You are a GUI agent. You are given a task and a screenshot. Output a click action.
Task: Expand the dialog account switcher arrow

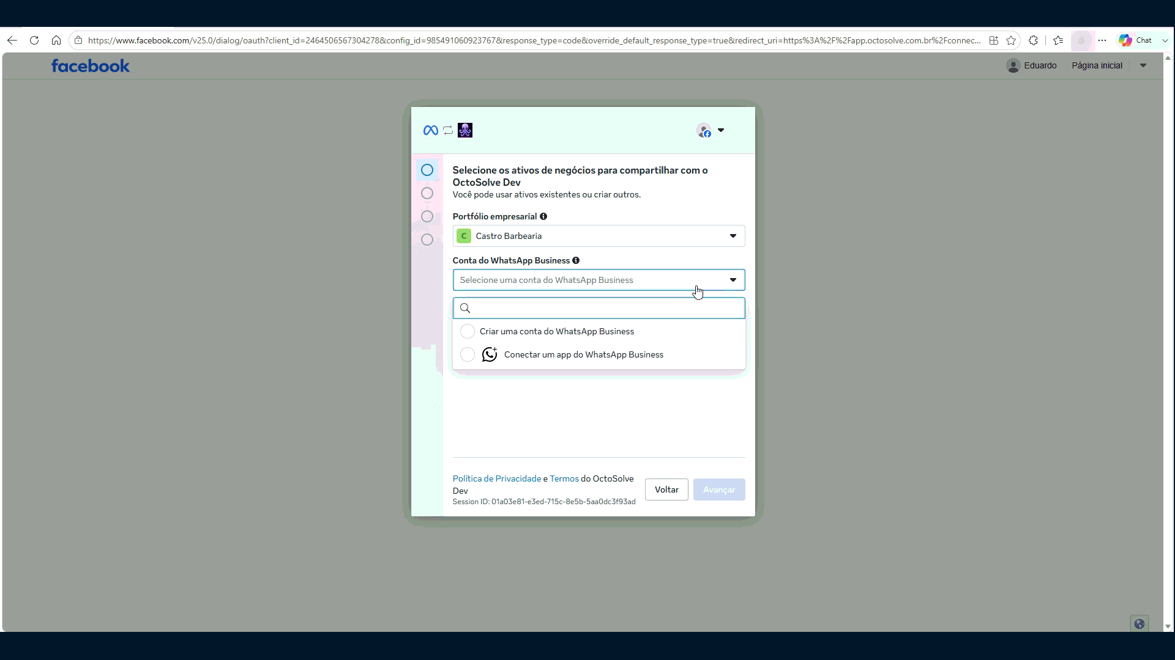pos(721,130)
